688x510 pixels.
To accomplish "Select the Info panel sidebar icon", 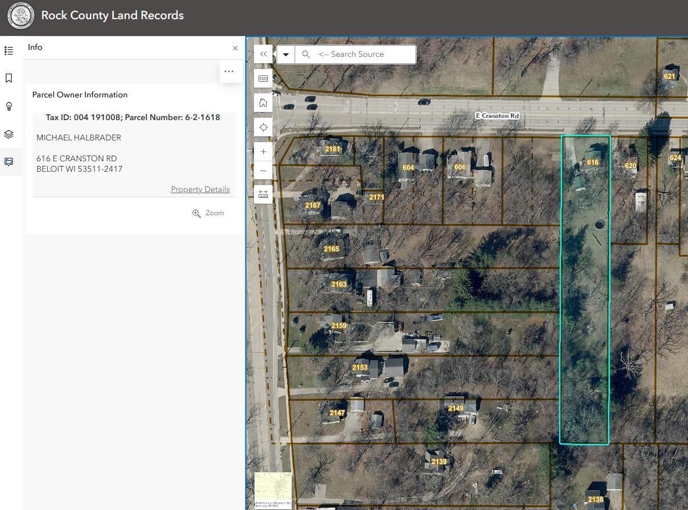I will (9, 162).
